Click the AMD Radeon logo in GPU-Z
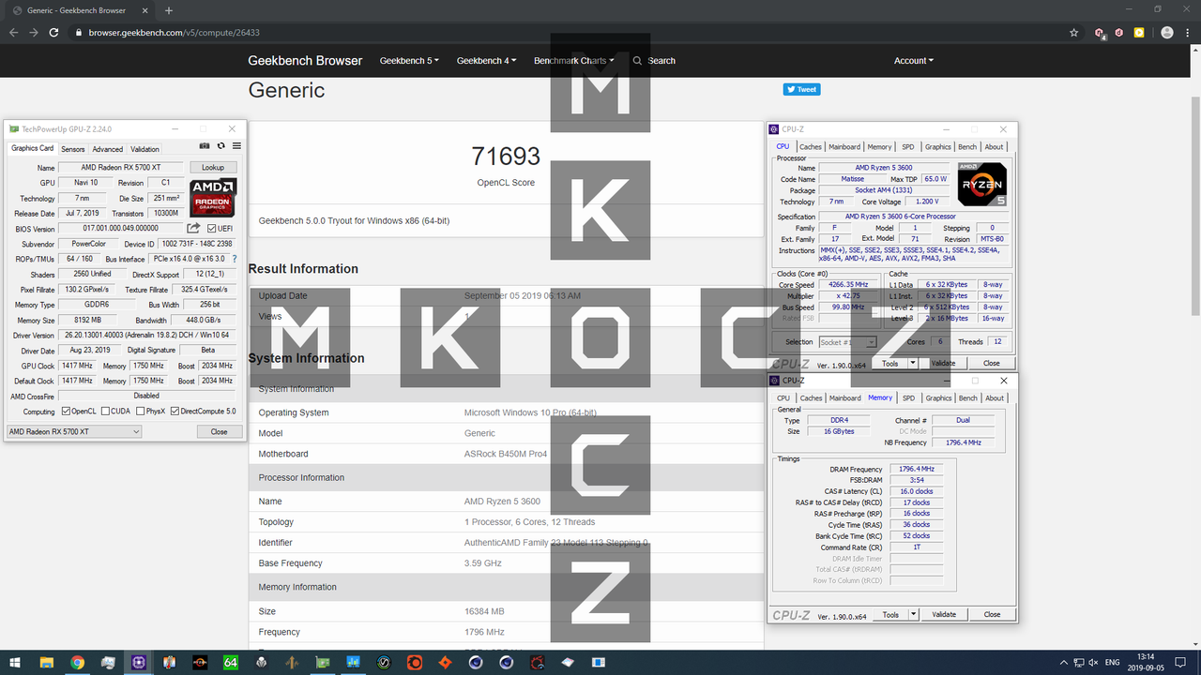Viewport: 1201px width, 675px height. coord(213,198)
